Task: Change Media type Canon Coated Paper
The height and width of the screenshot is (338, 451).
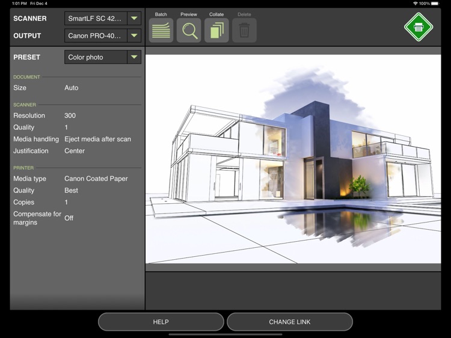Action: [96, 179]
